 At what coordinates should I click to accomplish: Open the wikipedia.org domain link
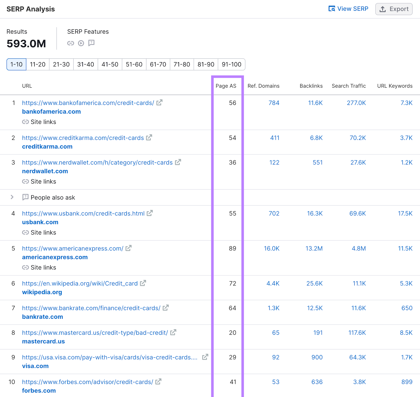click(42, 292)
